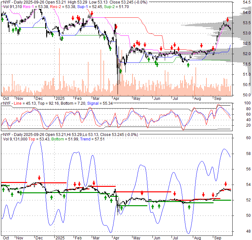
Task: Click the 'Jul' label on top chart axis
Action: (175, 99)
